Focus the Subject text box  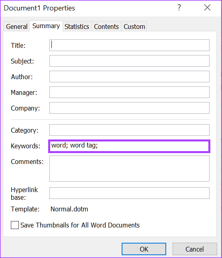[x=129, y=61]
